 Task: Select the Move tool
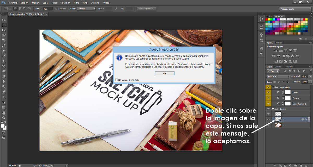point(4,20)
